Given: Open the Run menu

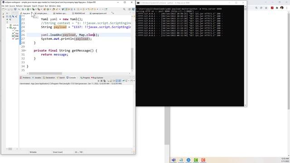Looking at the screenshot, I should pyautogui.click(x=46, y=6).
